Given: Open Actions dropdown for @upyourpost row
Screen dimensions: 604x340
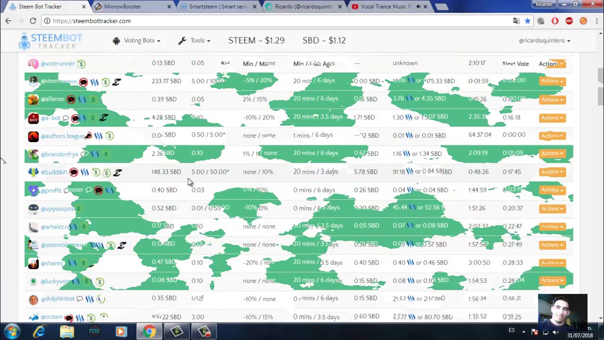Looking at the screenshot, I should [552, 208].
